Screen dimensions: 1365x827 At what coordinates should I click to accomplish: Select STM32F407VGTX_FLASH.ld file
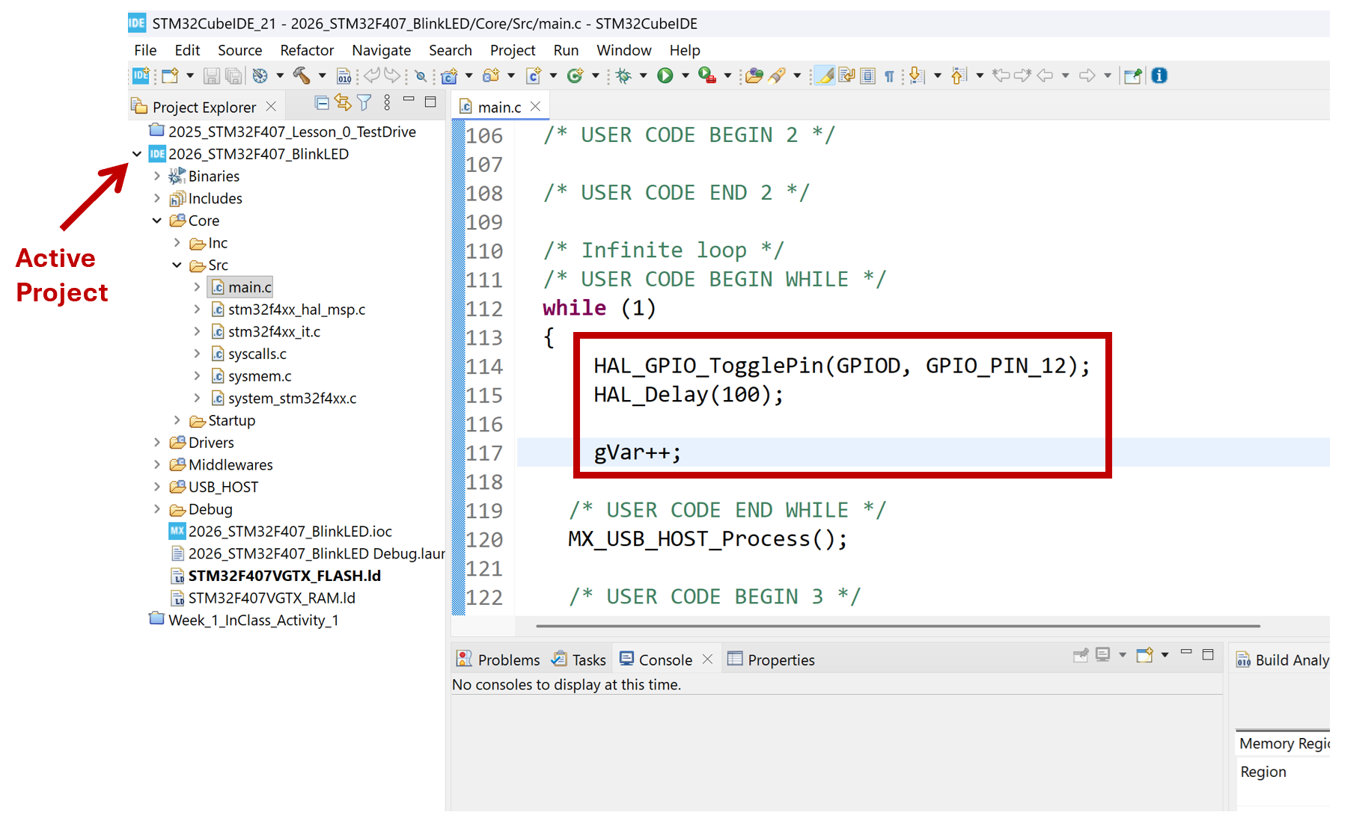click(276, 576)
